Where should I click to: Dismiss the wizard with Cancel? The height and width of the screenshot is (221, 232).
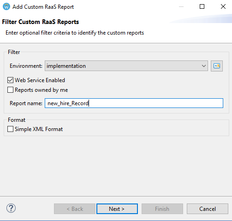point(208,209)
